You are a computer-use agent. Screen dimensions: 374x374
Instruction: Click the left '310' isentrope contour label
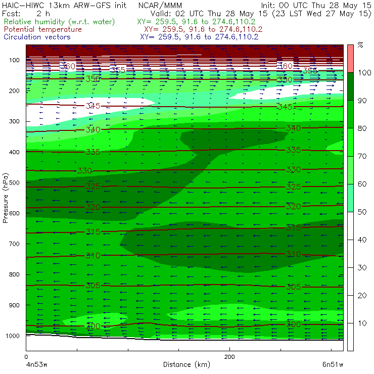(x=93, y=255)
